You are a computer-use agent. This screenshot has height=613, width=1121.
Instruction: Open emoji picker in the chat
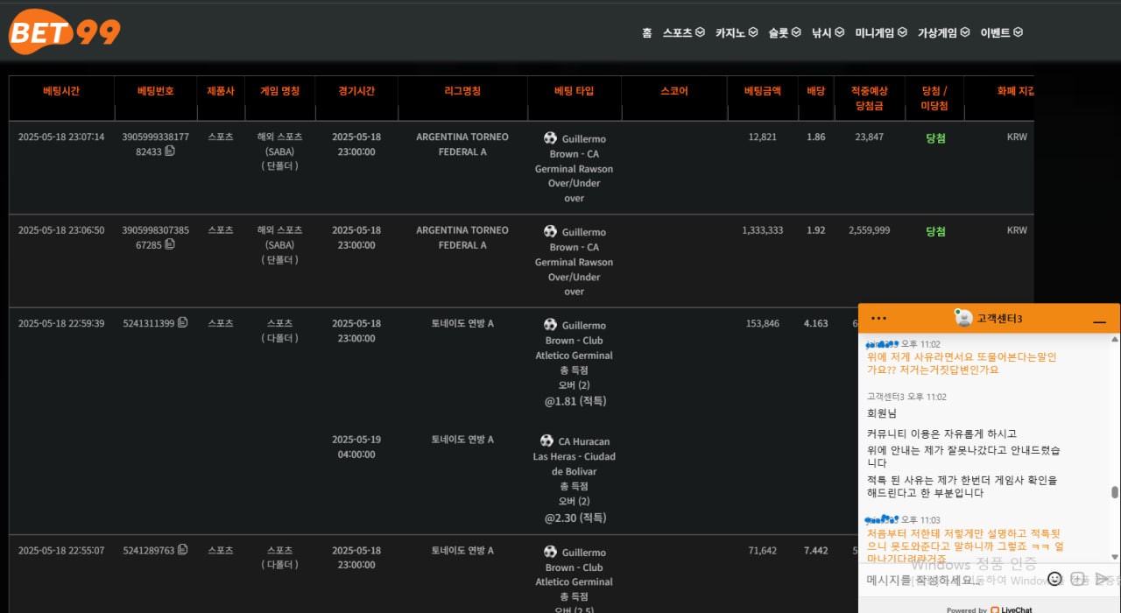click(1054, 579)
